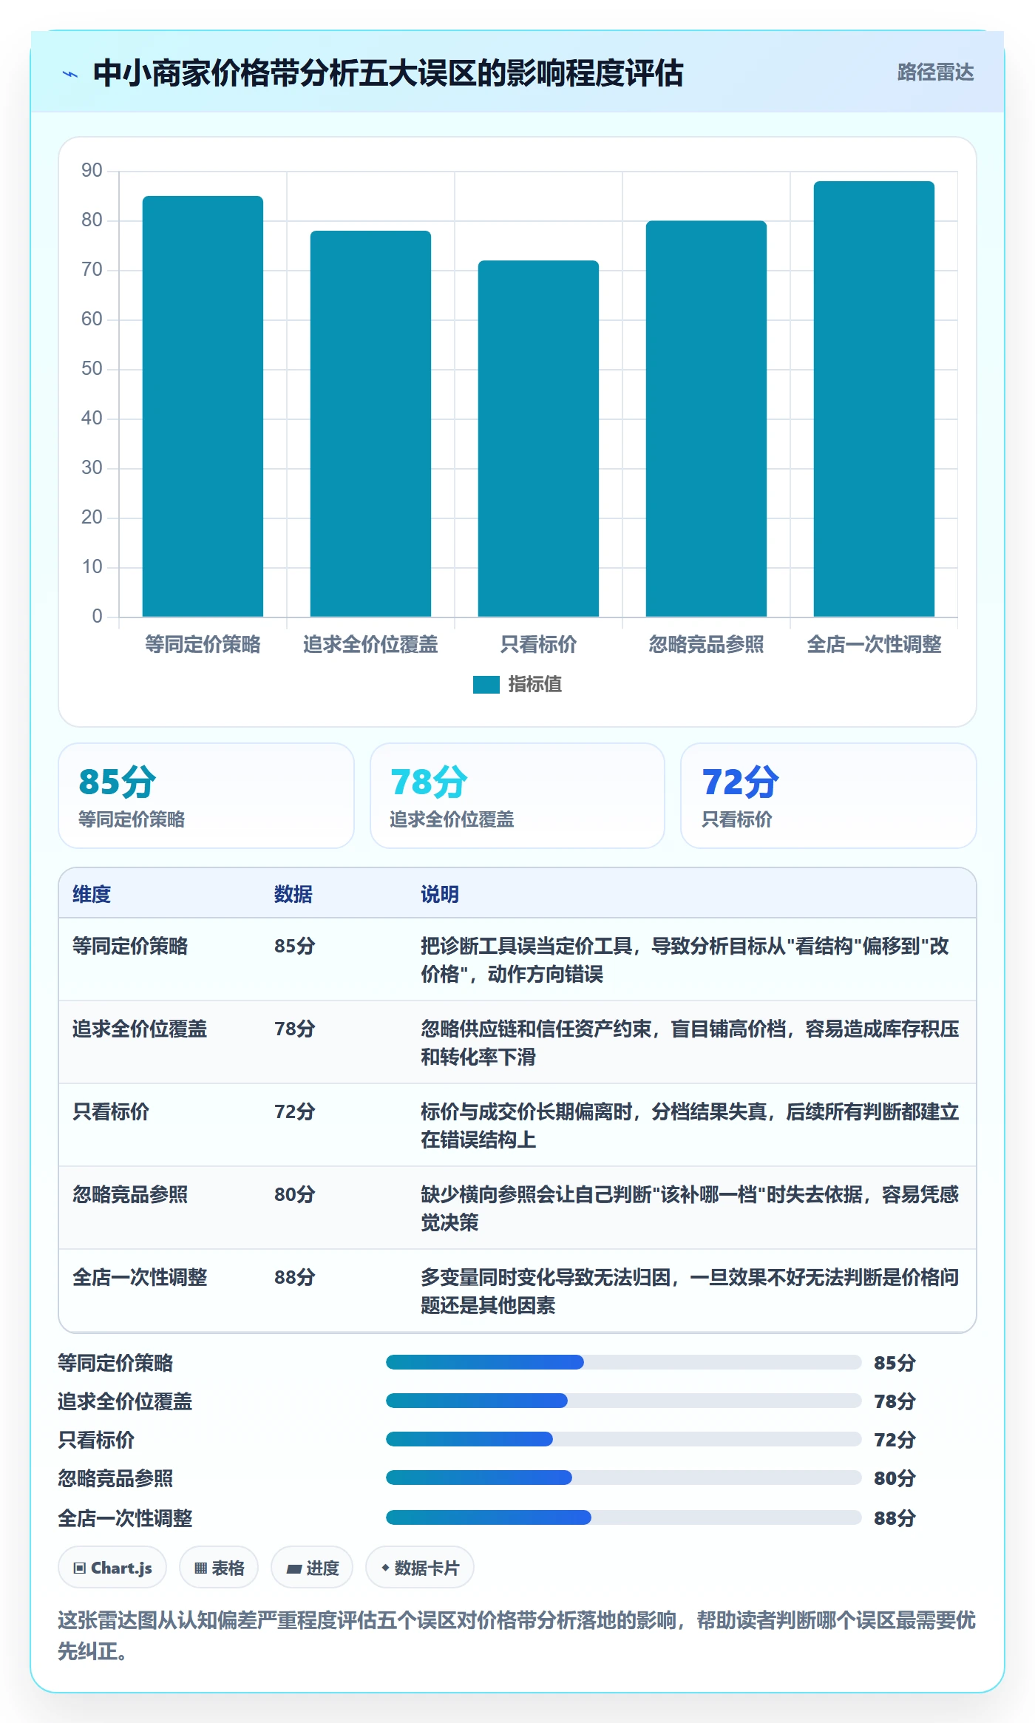Click the 路径雷达 tag in the header
Viewport: 1035px width, 1723px height.
coord(935,72)
